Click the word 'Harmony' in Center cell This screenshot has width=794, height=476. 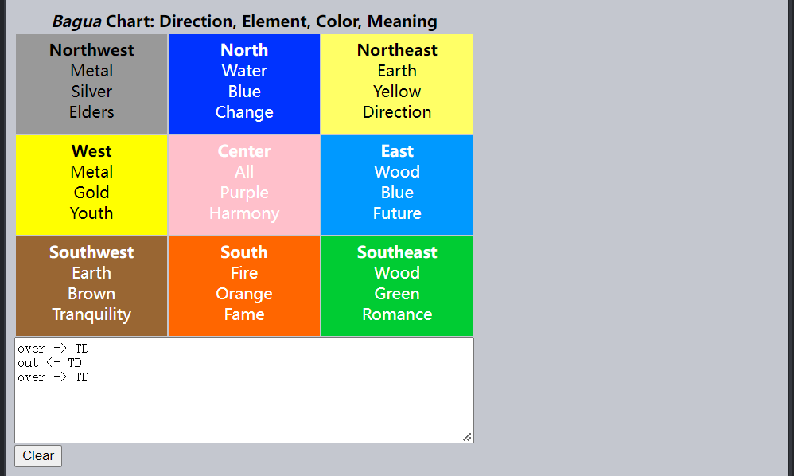pos(244,213)
